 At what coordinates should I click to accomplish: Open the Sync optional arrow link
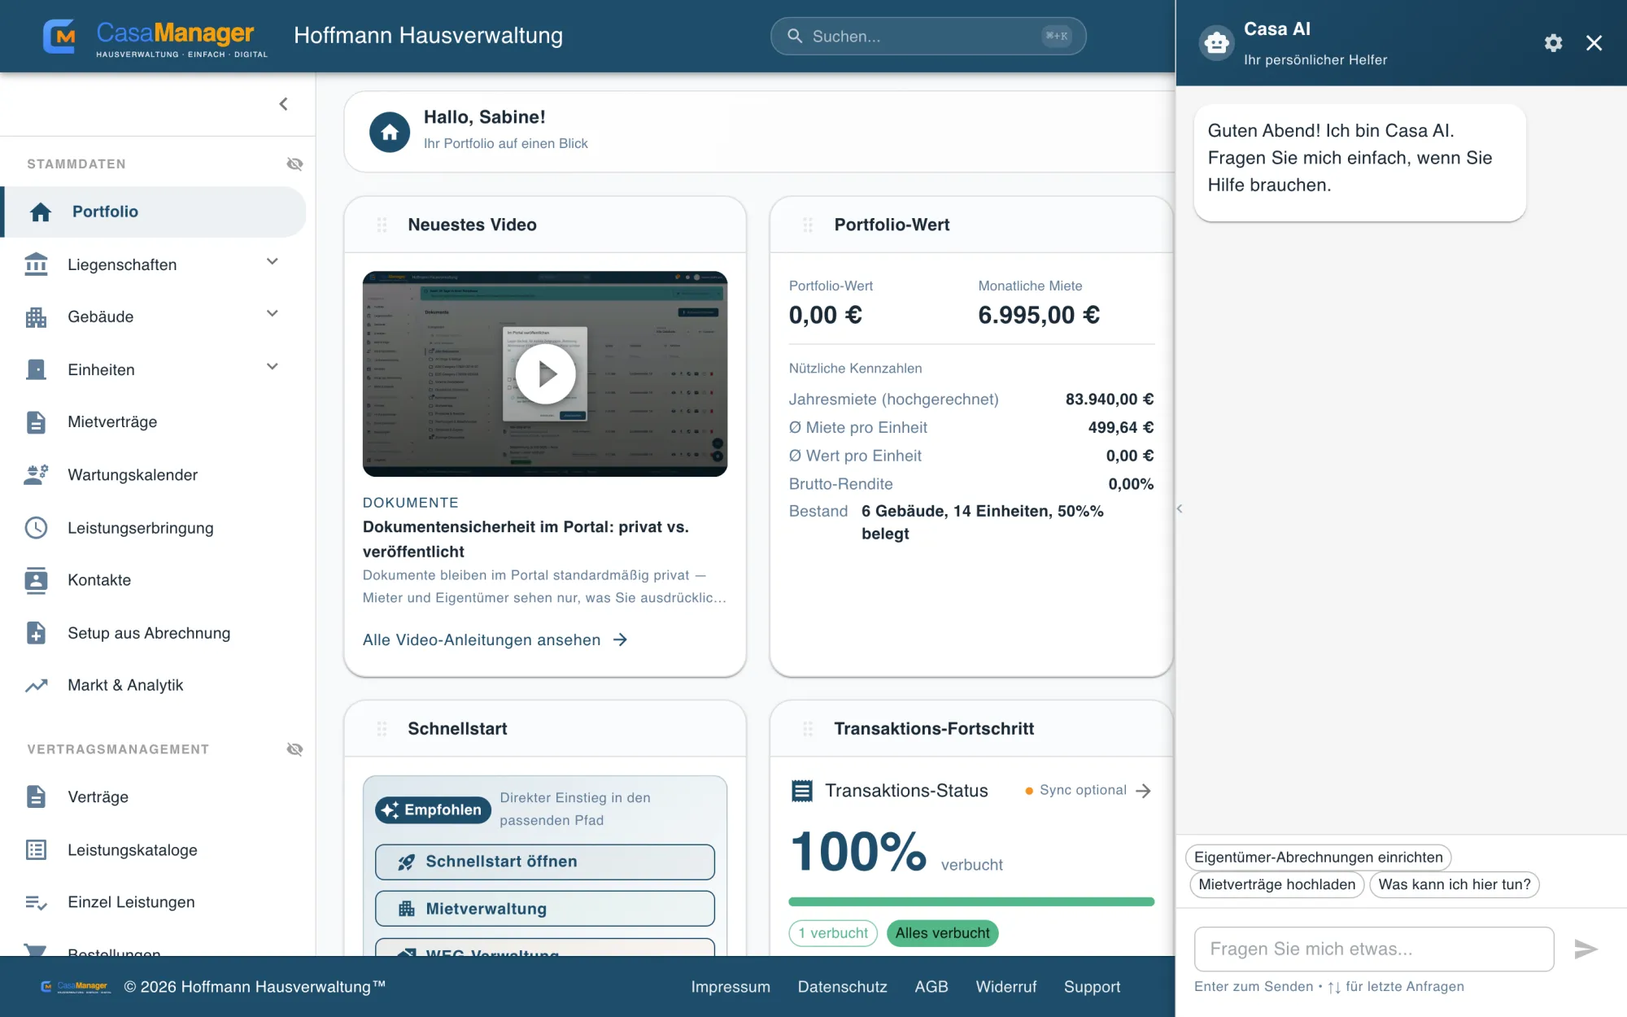click(1143, 791)
